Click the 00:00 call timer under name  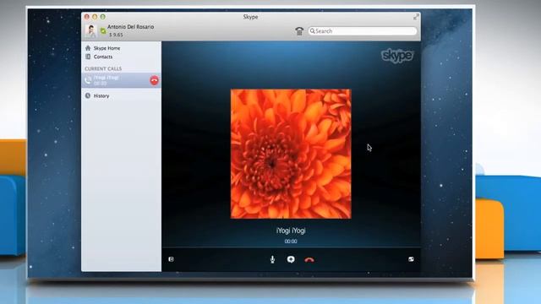click(291, 242)
